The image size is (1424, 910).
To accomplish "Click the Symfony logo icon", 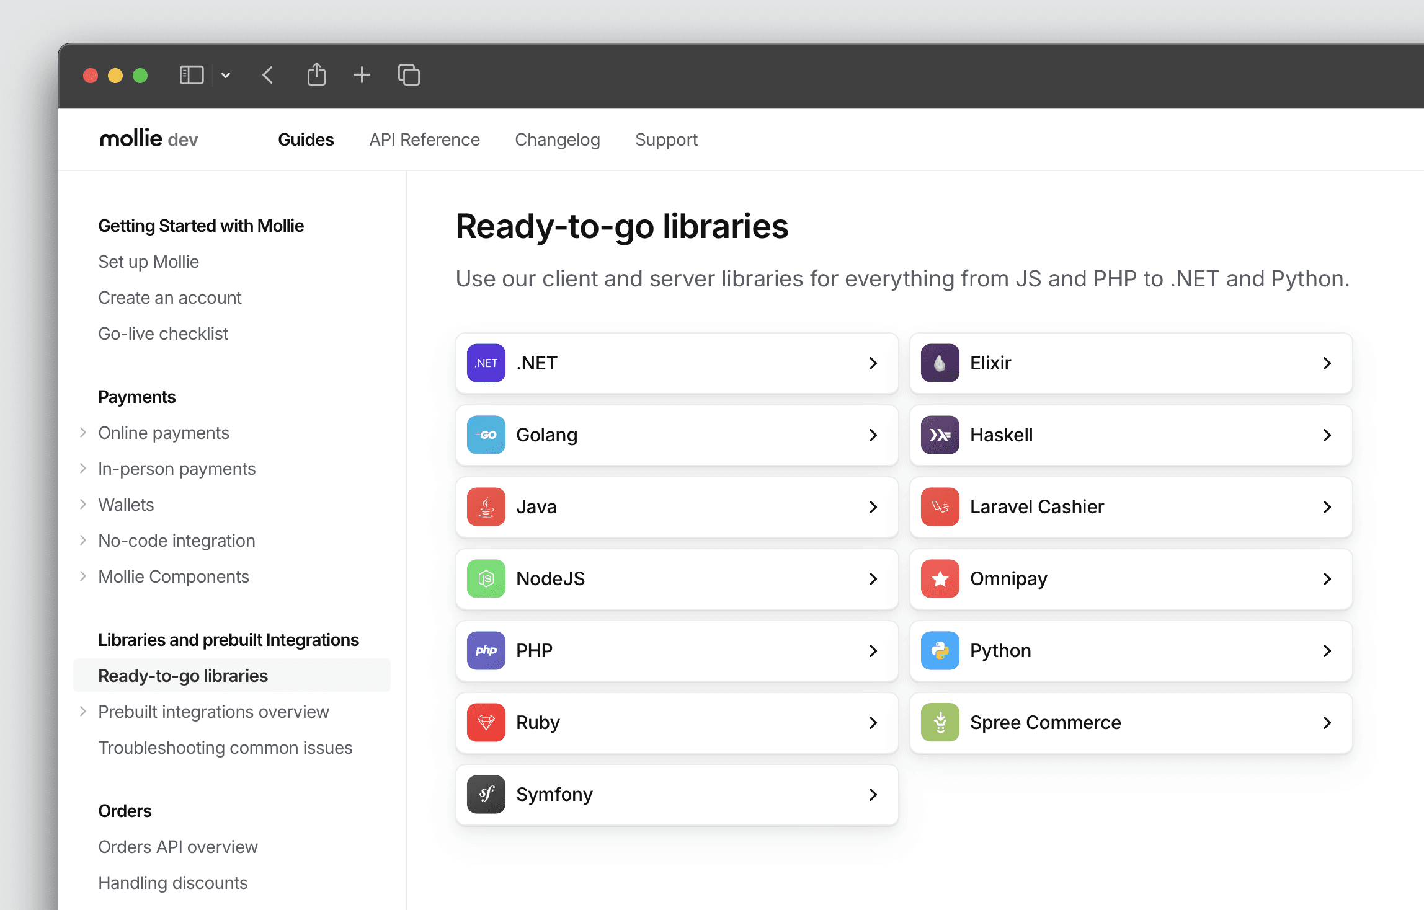I will (x=486, y=795).
